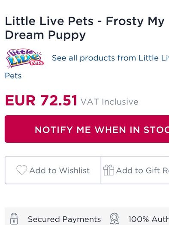Click 'See all products' words in brand link
169x225 pixels.
pos(83,58)
